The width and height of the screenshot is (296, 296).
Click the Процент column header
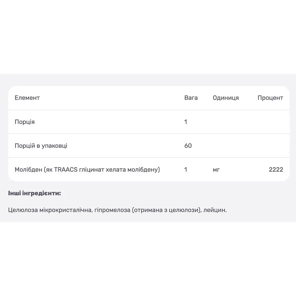[270, 98]
